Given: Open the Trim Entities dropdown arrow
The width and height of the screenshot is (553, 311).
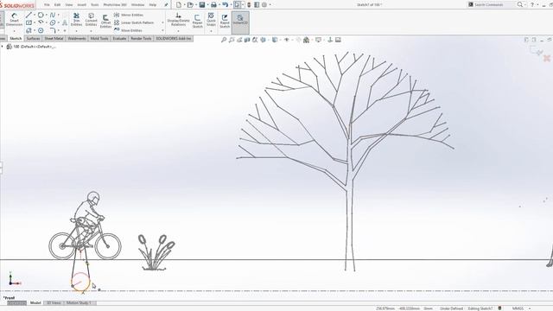Looking at the screenshot, I should pos(76,31).
